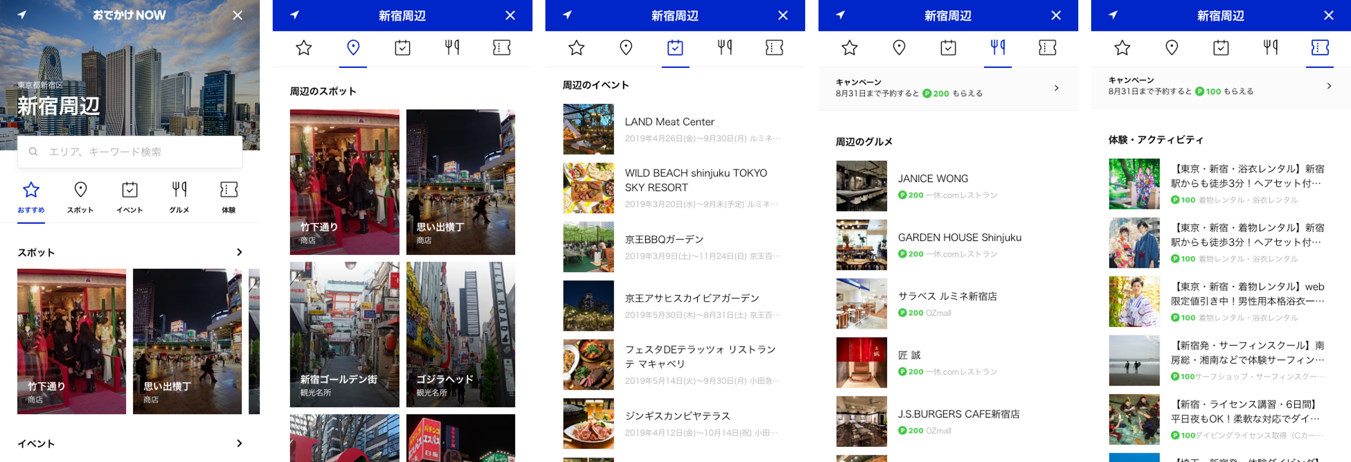Select the スポット pin icon with label
The height and width of the screenshot is (462, 1351).
click(80, 196)
